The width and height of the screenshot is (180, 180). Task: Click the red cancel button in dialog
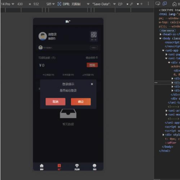[55, 102]
